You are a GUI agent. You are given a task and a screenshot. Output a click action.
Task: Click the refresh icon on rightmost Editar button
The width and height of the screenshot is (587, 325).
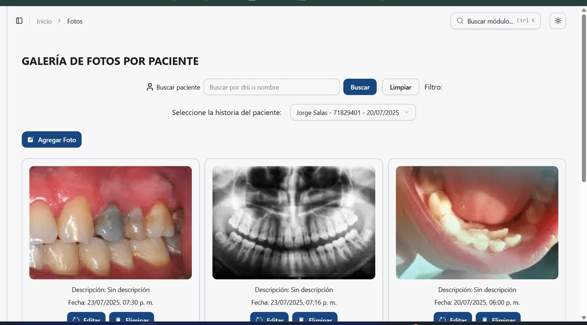[442, 319]
